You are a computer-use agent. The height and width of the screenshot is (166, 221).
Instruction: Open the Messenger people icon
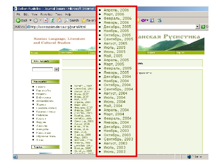coord(159,21)
